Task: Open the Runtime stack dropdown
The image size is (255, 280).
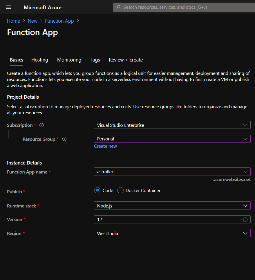Action: point(172,205)
